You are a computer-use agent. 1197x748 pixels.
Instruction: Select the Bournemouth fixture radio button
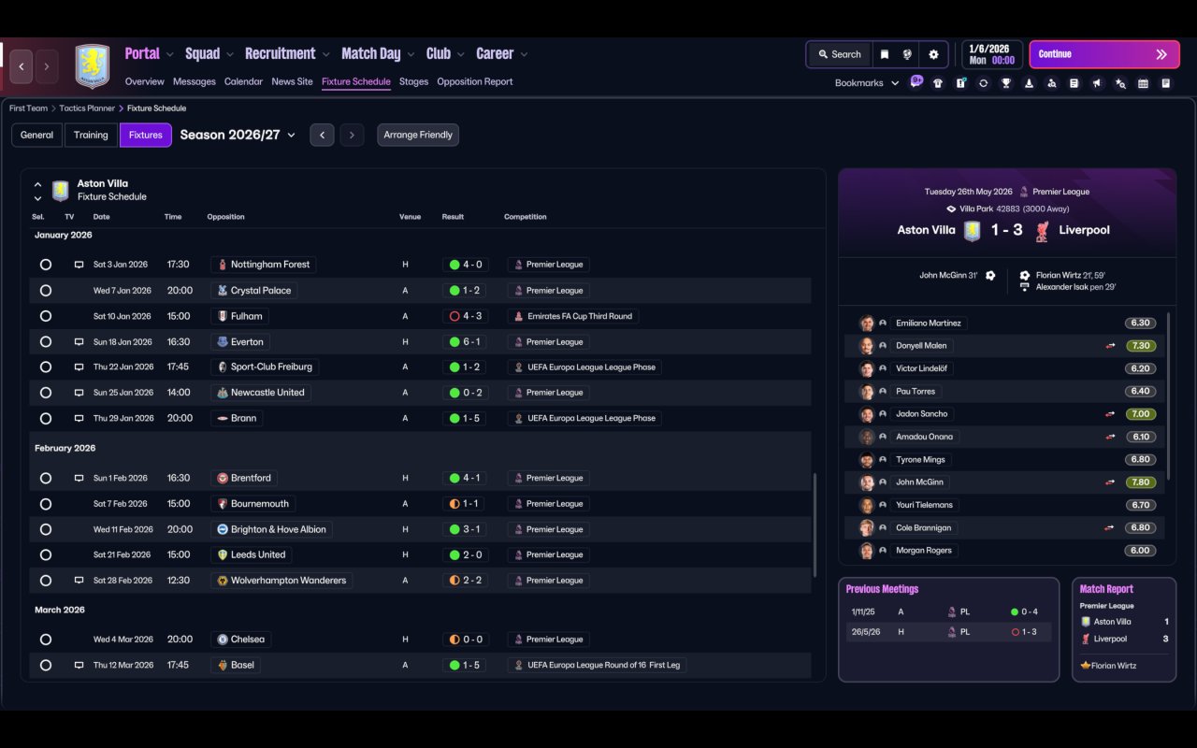(46, 504)
